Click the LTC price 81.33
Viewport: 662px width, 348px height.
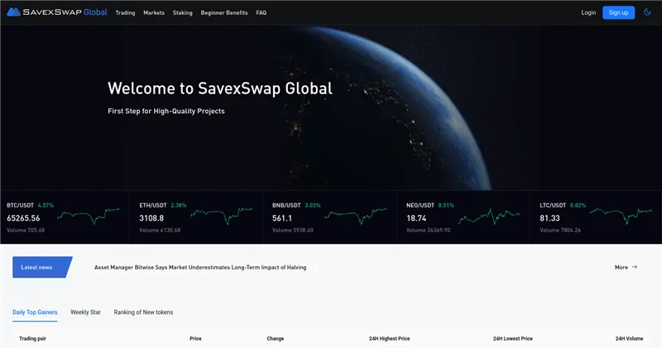click(x=549, y=218)
